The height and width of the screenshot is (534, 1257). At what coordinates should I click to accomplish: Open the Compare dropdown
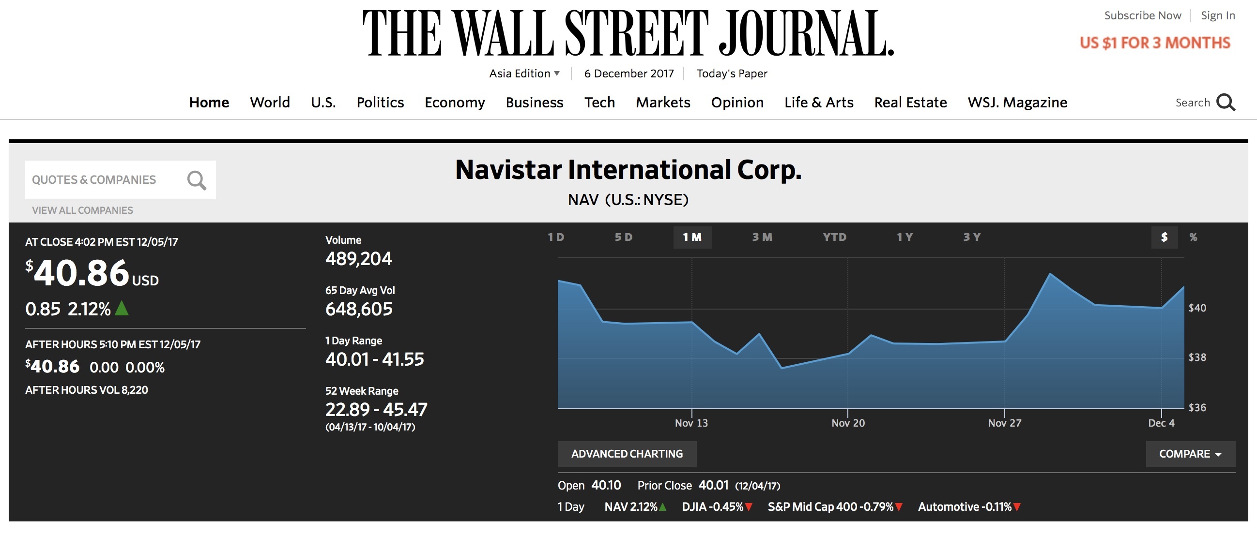1190,454
